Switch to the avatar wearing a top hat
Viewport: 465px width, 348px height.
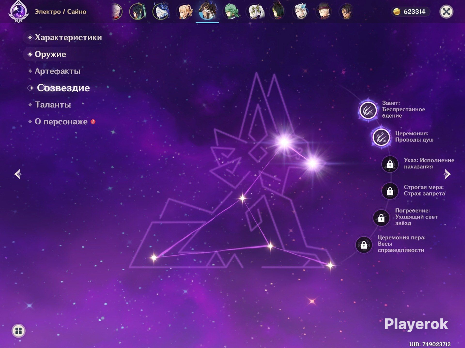point(324,11)
